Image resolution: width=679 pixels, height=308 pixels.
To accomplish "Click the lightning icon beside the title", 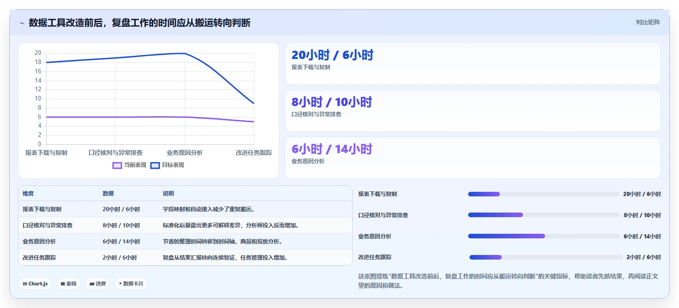I will click(22, 23).
